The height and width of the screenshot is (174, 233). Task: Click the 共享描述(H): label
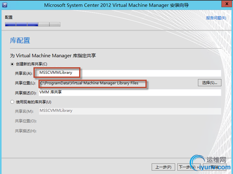26,131
